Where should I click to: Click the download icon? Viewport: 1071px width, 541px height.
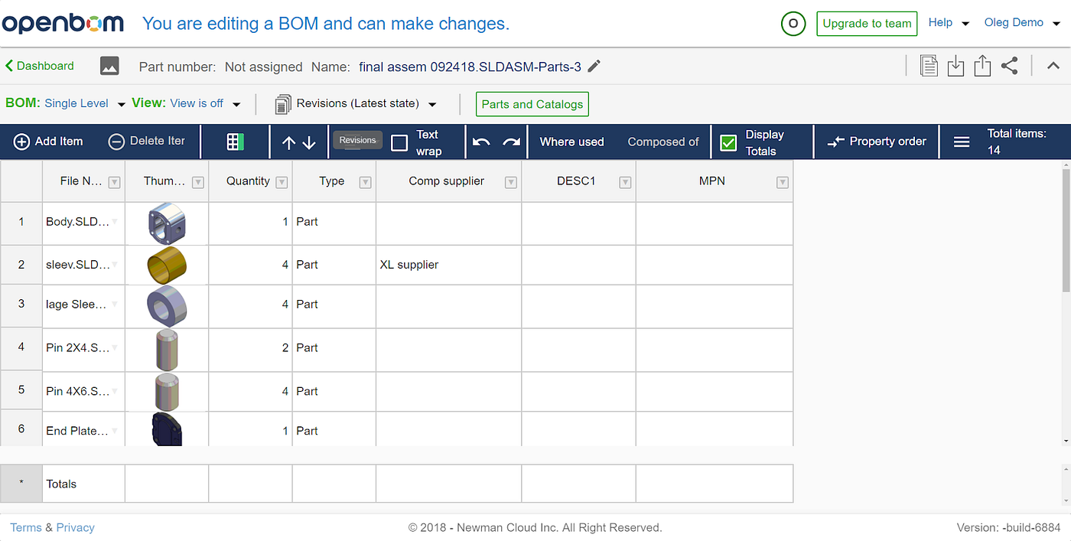955,66
